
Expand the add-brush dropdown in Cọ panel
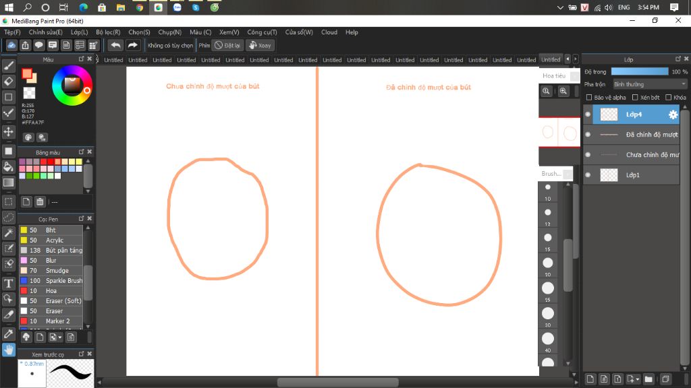pyautogui.click(x=60, y=338)
